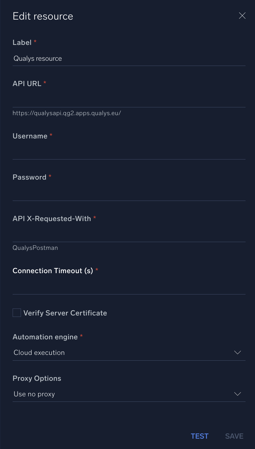
Task: Click the chevron next to Use no proxy
Action: [x=238, y=394]
